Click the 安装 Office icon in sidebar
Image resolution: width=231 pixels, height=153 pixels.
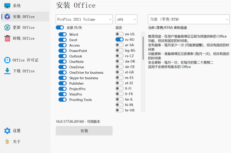tap(7, 17)
